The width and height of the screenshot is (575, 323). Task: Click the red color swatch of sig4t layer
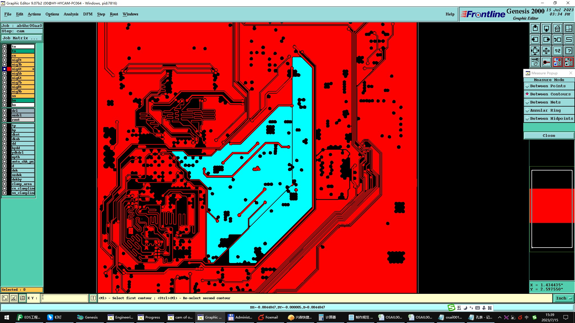9,69
